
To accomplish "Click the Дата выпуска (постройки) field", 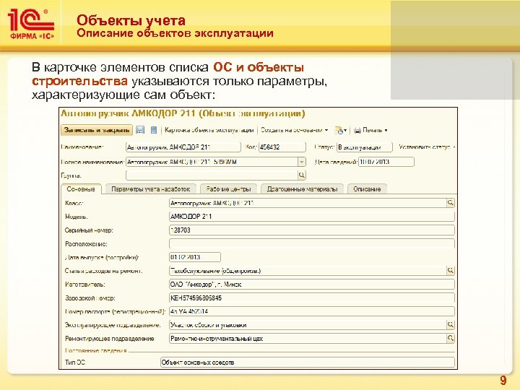I will [195, 257].
